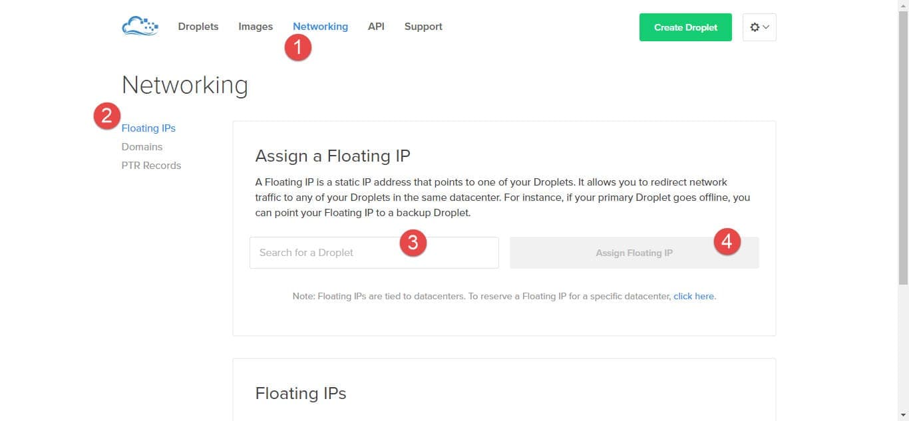
Task: Select Floating IPs in the sidebar
Action: (148, 128)
